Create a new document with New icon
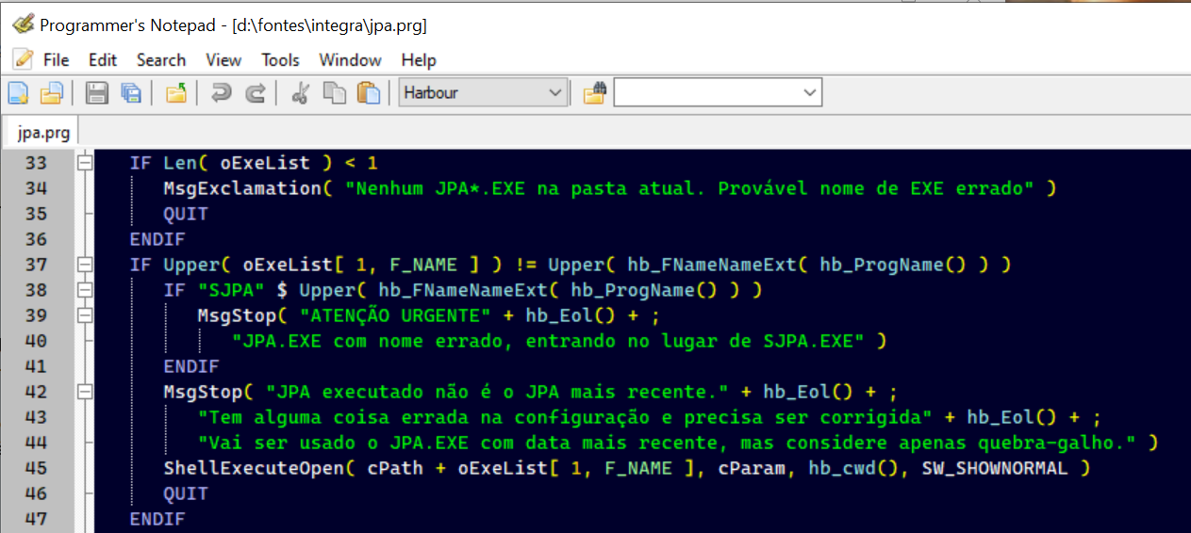 (x=18, y=92)
